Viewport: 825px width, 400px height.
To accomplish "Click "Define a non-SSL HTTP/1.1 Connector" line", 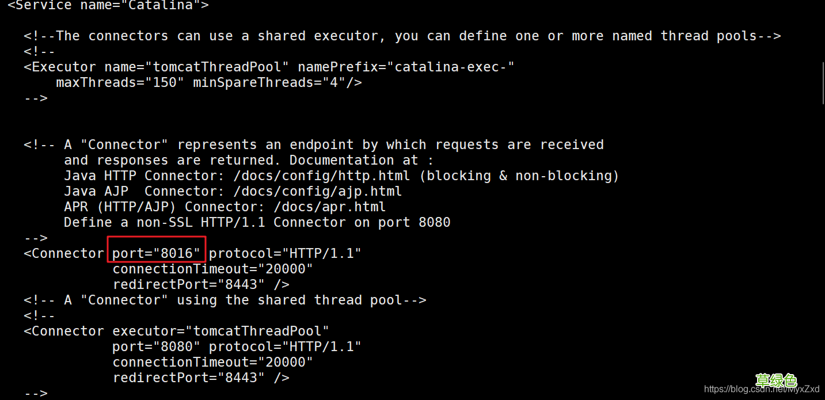I will [257, 222].
